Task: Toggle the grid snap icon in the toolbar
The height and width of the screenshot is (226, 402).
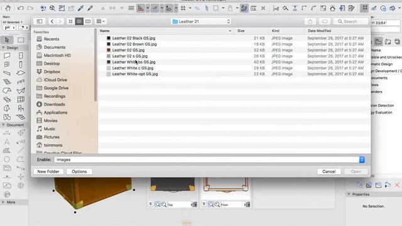Action: [183, 8]
